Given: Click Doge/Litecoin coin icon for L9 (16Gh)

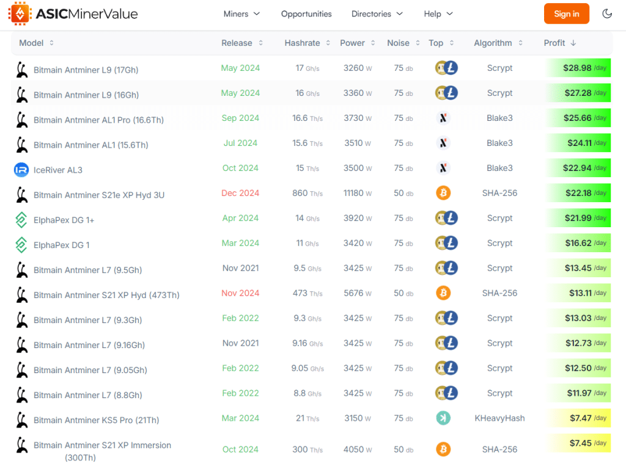Looking at the screenshot, I should point(446,93).
